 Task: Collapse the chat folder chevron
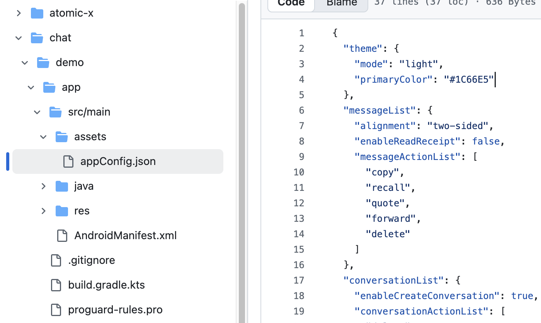(19, 38)
